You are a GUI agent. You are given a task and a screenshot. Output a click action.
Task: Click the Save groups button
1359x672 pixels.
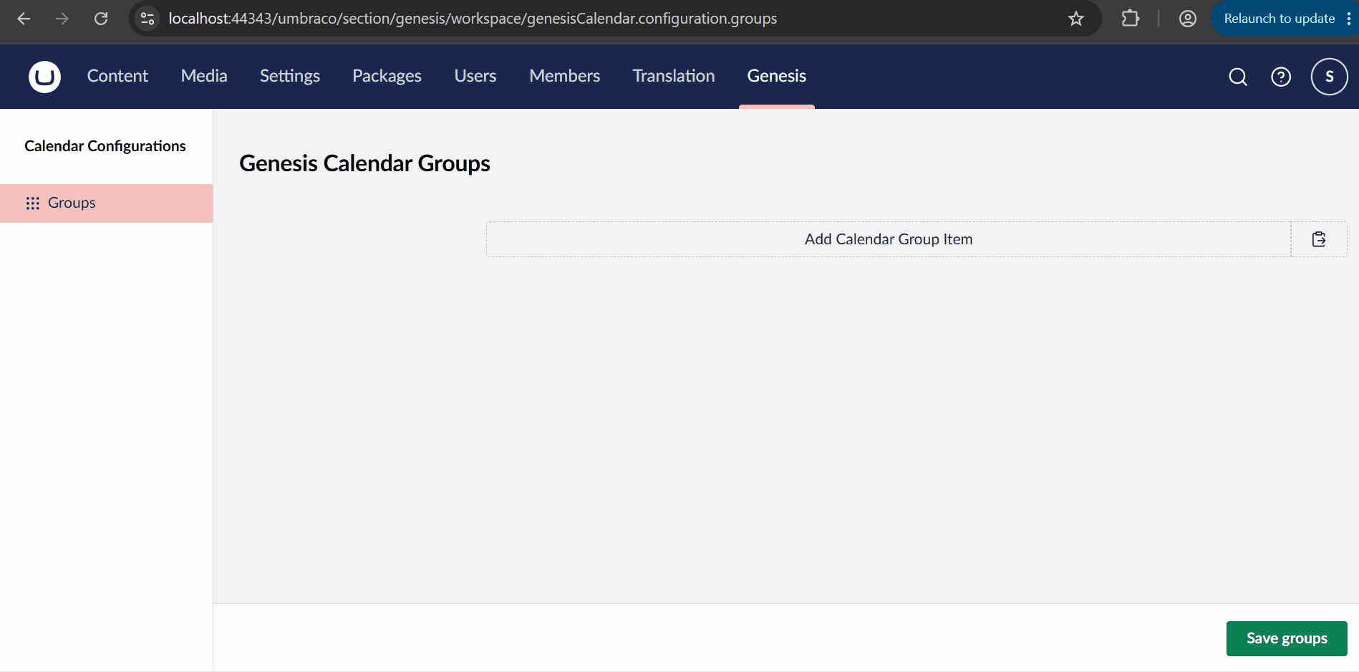pyautogui.click(x=1287, y=638)
